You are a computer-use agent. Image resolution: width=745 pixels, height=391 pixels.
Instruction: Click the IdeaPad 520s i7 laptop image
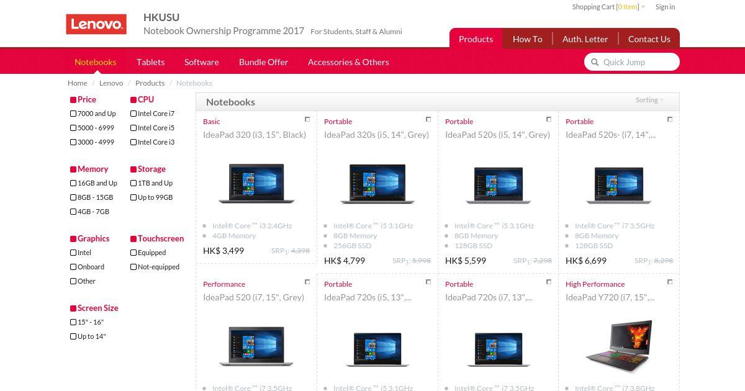pyautogui.click(x=619, y=185)
